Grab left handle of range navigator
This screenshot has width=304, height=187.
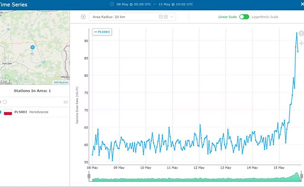[x=89, y=176]
